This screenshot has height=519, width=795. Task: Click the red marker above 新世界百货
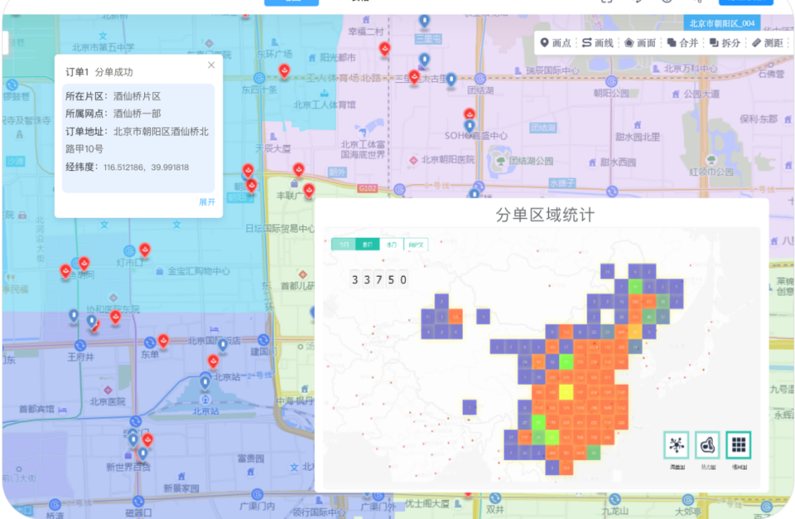point(148,440)
